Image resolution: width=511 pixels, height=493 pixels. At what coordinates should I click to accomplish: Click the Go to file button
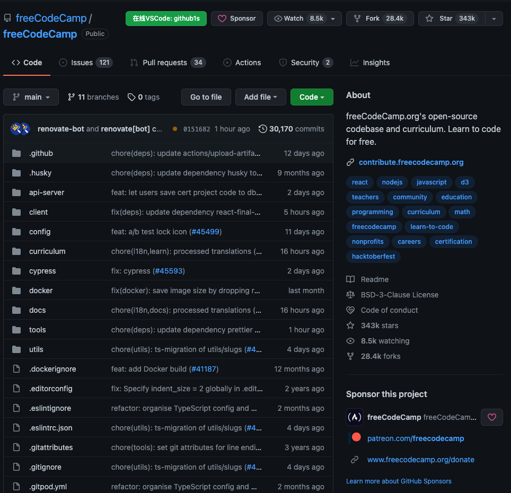click(206, 97)
